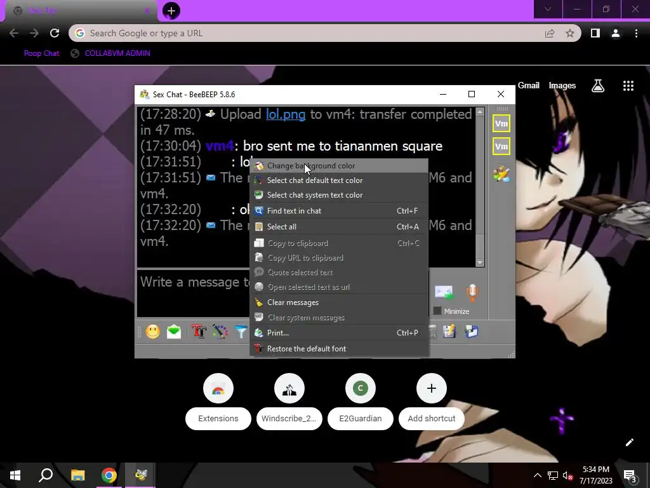
Task: Open the chat font selector (TT icon)
Action: click(x=199, y=332)
